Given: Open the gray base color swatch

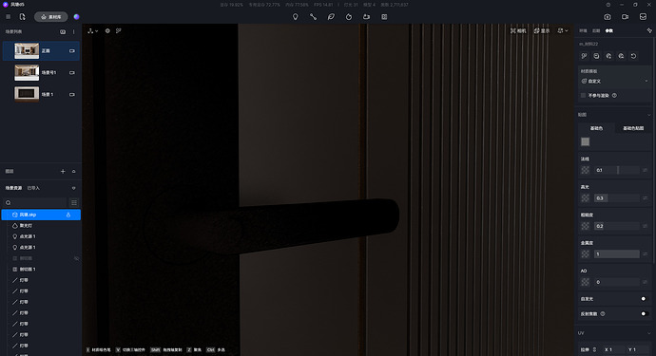Looking at the screenshot, I should click(x=585, y=141).
